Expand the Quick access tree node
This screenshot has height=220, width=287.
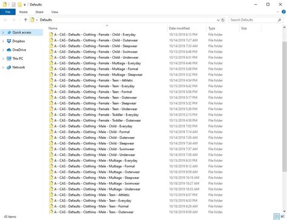pyautogui.click(x=3, y=32)
